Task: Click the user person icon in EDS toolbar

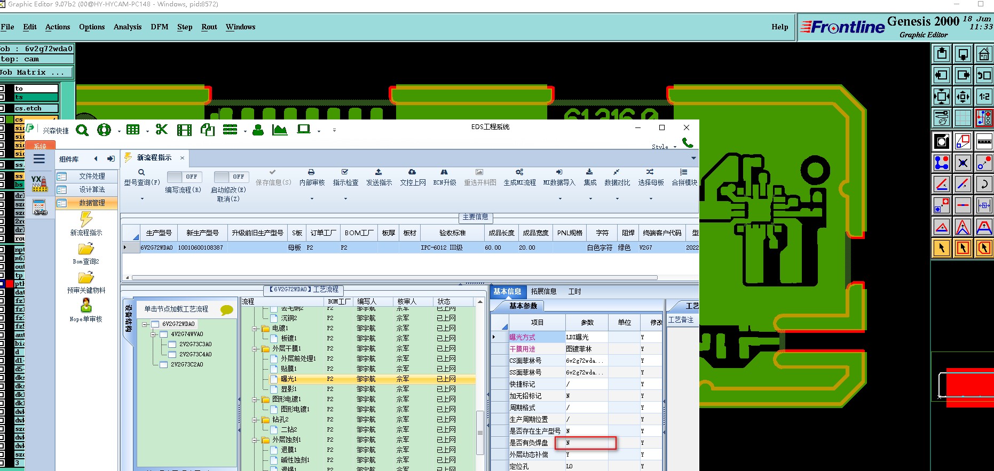Action: tap(258, 130)
